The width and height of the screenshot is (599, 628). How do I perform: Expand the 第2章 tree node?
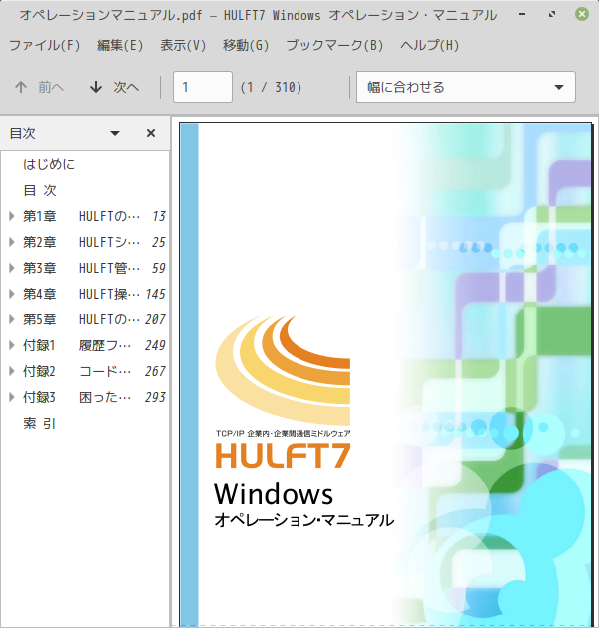pyautogui.click(x=12, y=242)
